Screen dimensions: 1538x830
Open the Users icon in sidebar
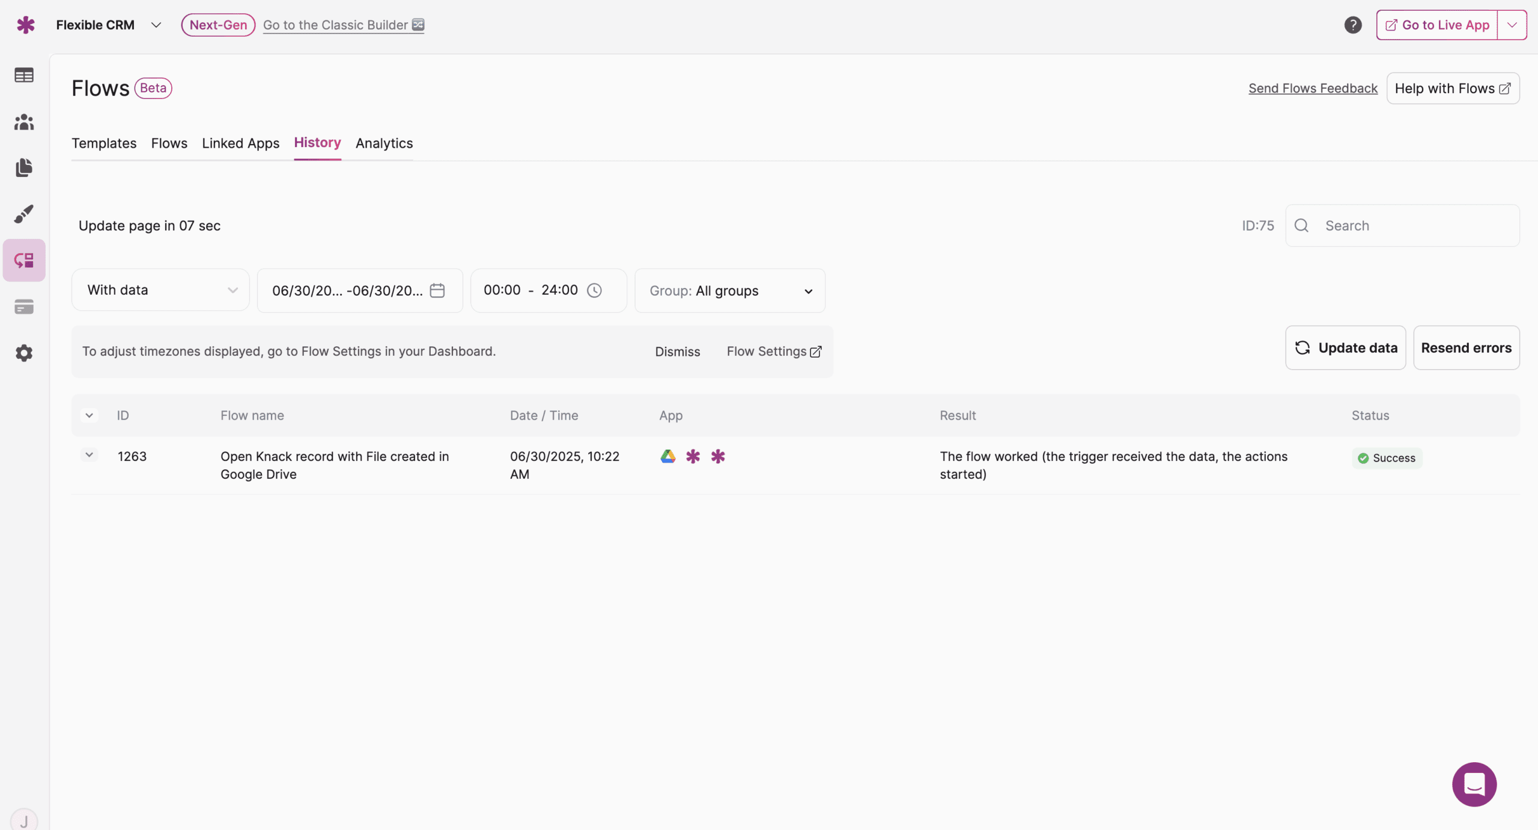point(24,122)
